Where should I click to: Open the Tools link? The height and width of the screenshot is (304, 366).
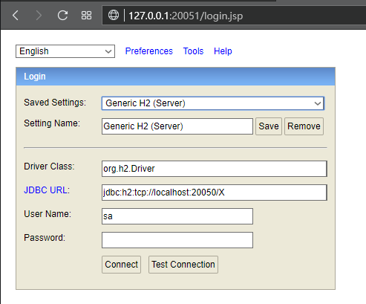click(193, 51)
